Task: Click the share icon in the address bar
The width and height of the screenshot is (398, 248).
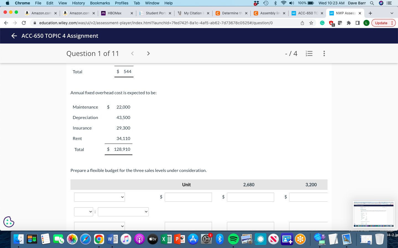Action: [x=302, y=23]
